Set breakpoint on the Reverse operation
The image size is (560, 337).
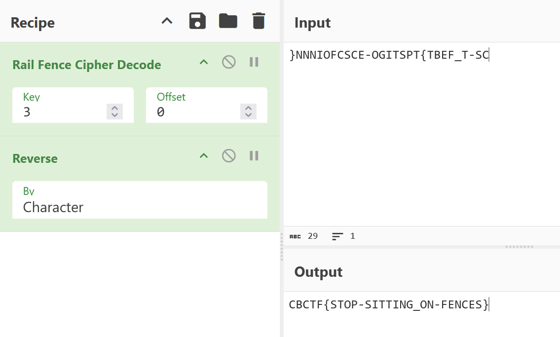(254, 155)
